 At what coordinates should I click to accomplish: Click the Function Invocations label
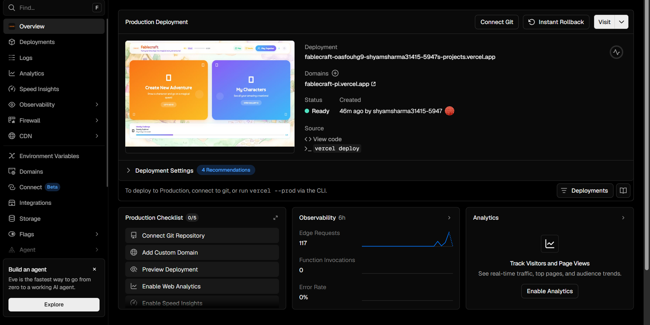pyautogui.click(x=327, y=260)
